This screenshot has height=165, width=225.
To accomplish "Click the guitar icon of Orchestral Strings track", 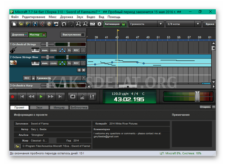I will coord(13,50).
